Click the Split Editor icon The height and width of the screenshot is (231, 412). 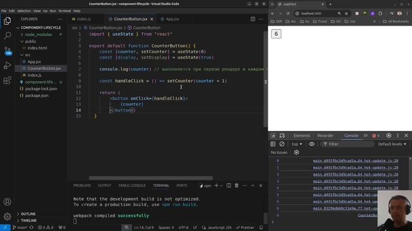[252, 19]
